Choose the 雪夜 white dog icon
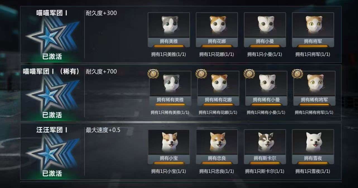 (313, 142)
